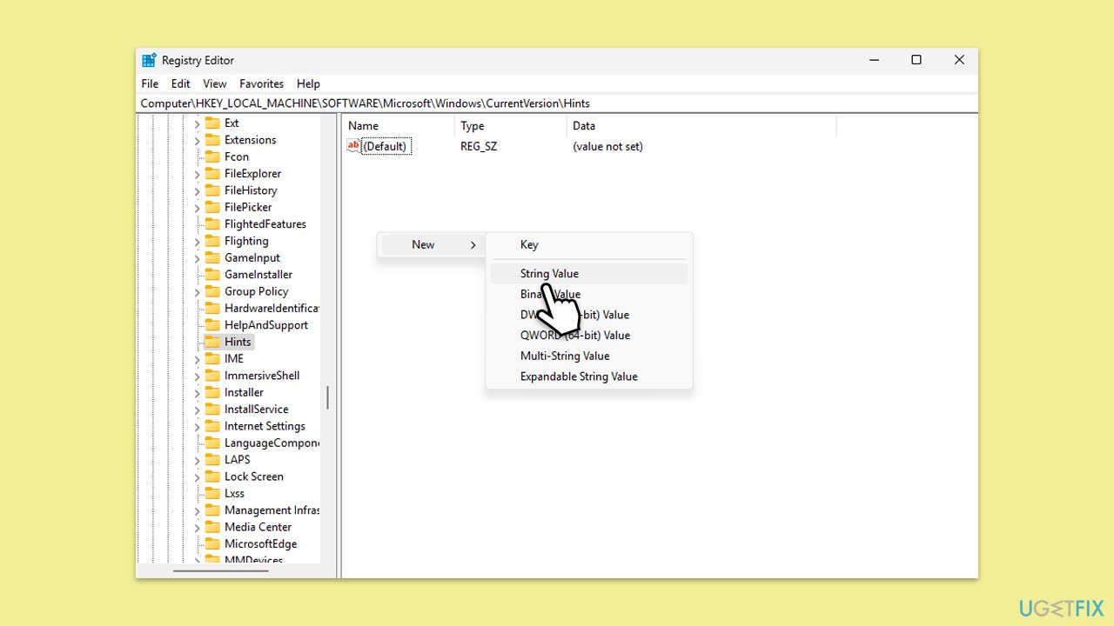
Task: Open the Edit menu
Action: point(180,83)
